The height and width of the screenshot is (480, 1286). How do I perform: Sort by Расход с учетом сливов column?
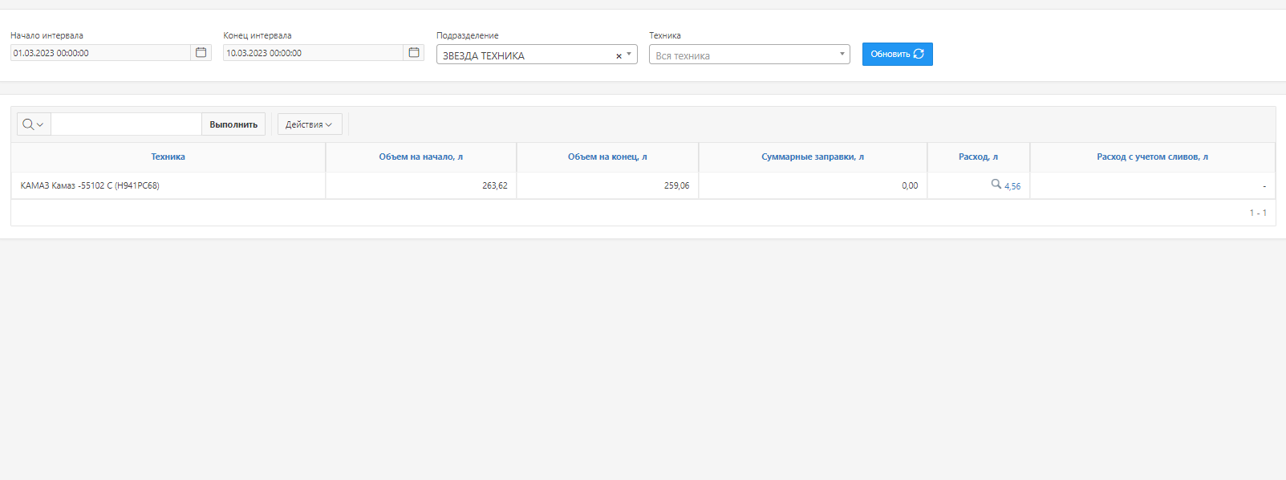[x=1152, y=157]
